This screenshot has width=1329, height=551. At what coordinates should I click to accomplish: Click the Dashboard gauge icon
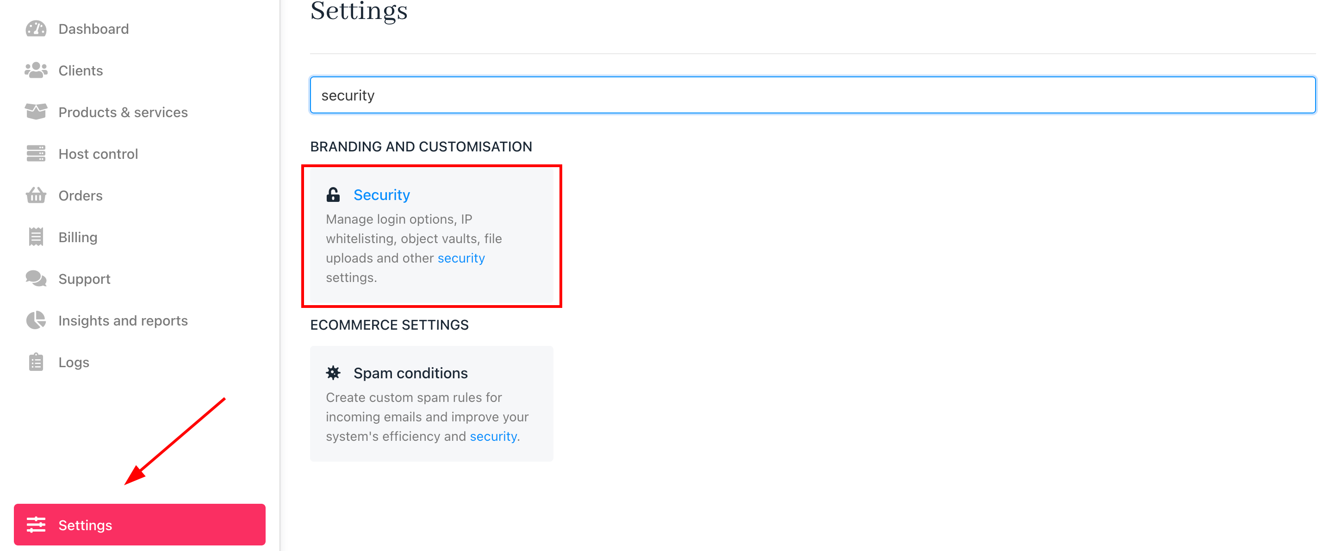[36, 29]
